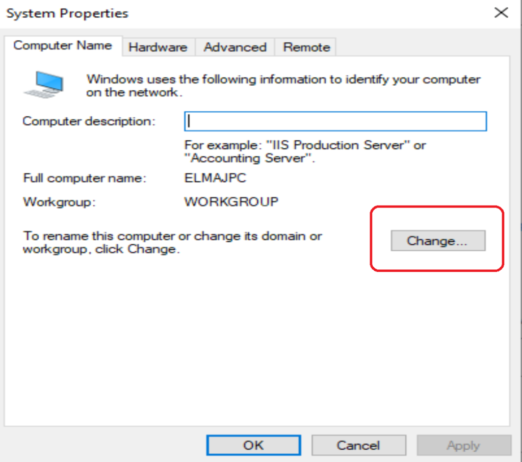Image resolution: width=522 pixels, height=462 pixels.
Task: Focus the Computer description text field
Action: (x=335, y=122)
